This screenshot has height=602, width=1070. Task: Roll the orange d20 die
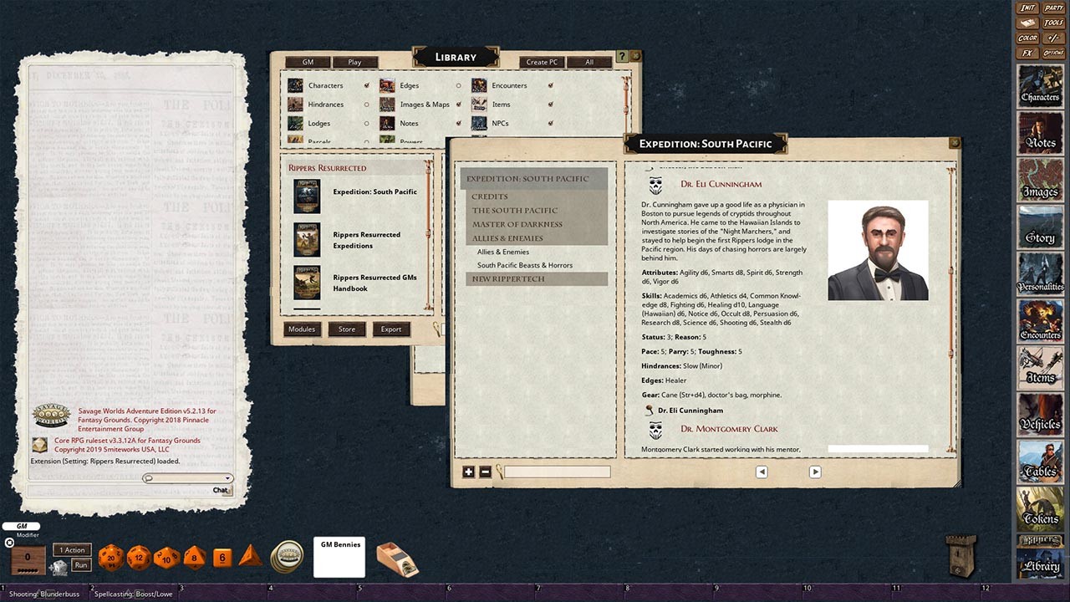[110, 556]
